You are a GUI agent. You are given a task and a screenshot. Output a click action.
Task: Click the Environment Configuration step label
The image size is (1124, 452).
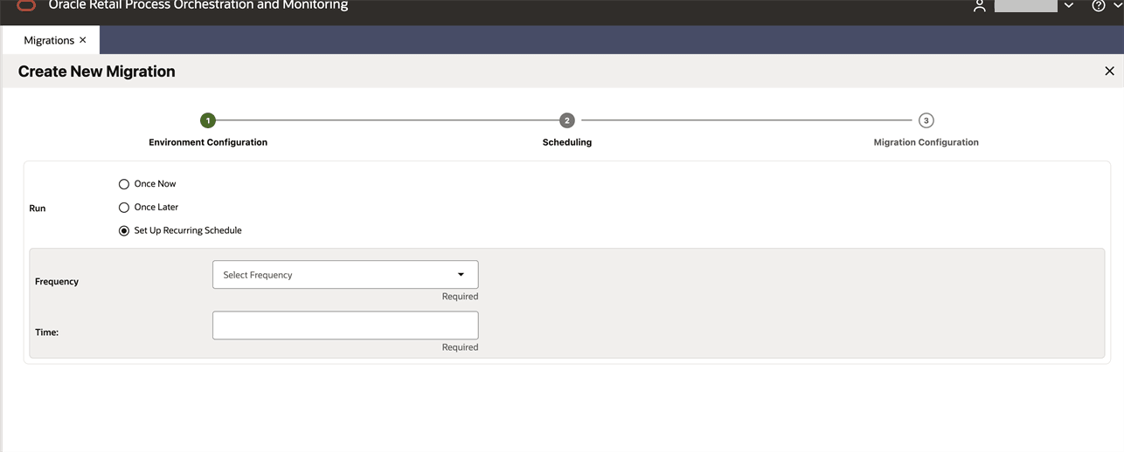pos(208,142)
